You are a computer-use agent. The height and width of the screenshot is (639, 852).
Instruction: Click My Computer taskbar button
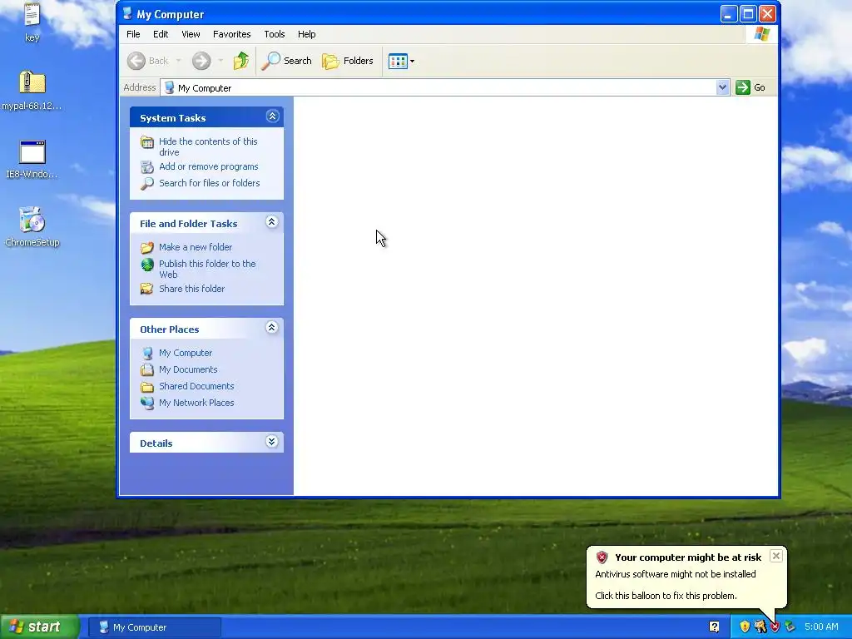click(x=156, y=627)
